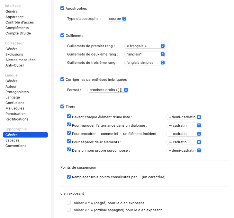Viewport: 234px width, 218px height.
Task: Open Guillemets de premier rang dropdown
Action: (x=145, y=46)
